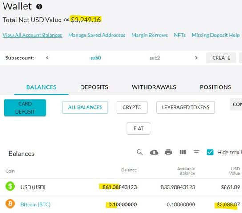Image resolution: width=242 pixels, height=213 pixels.
Task: Click the orange Bitcoin coin icon
Action: click(x=10, y=203)
